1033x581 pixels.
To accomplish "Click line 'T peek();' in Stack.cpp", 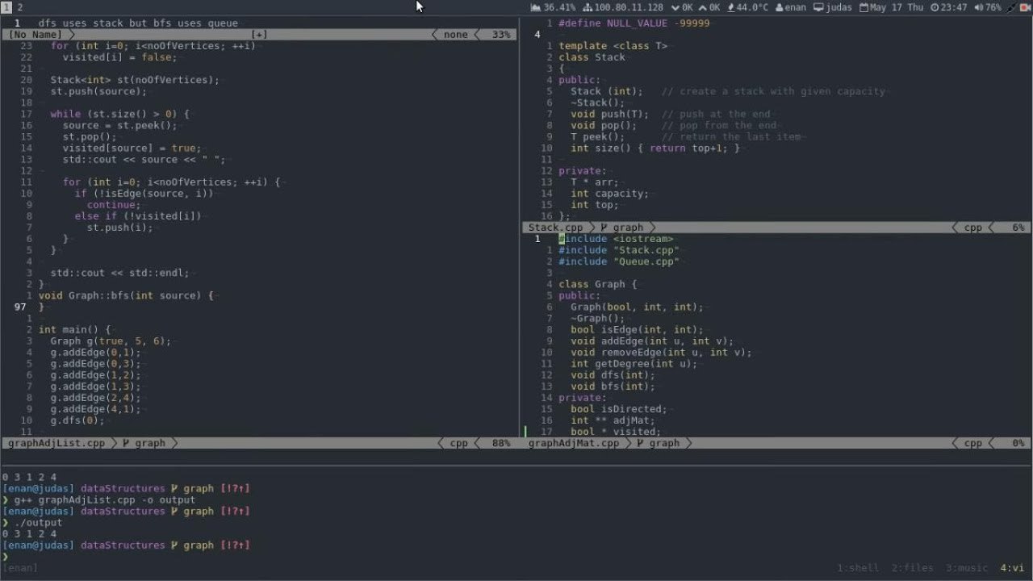I will 598,136.
